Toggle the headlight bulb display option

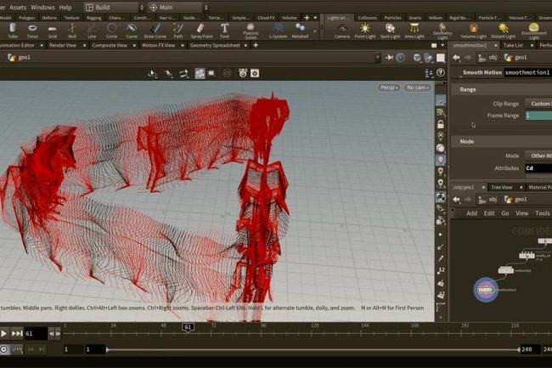(x=441, y=160)
